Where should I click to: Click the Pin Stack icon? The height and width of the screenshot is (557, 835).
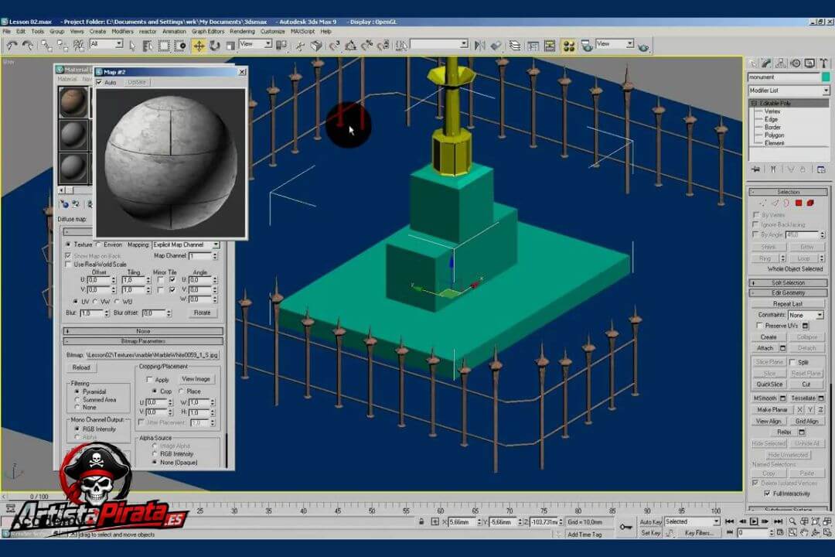[755, 169]
